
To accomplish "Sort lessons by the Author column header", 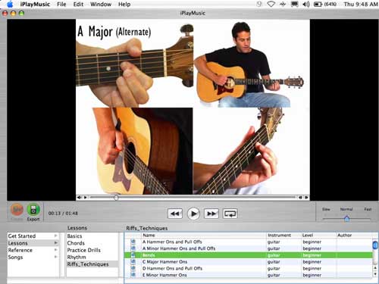I will [354, 235].
